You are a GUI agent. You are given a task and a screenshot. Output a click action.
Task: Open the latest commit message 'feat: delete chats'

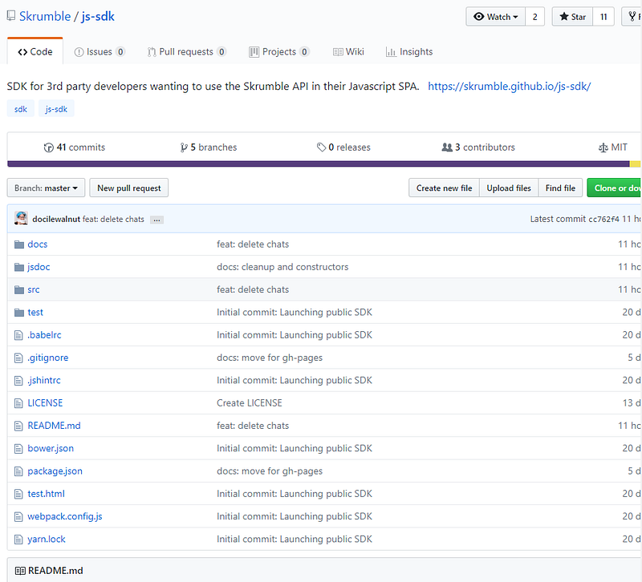[x=113, y=219]
